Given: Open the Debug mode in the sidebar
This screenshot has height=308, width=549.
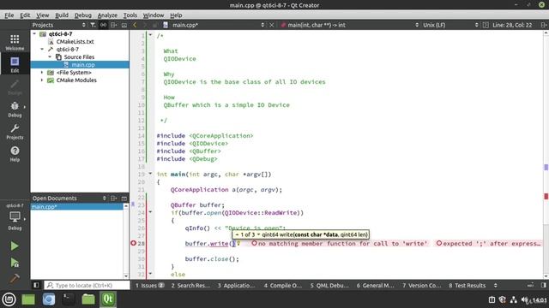Looking at the screenshot, I should pyautogui.click(x=15, y=110).
